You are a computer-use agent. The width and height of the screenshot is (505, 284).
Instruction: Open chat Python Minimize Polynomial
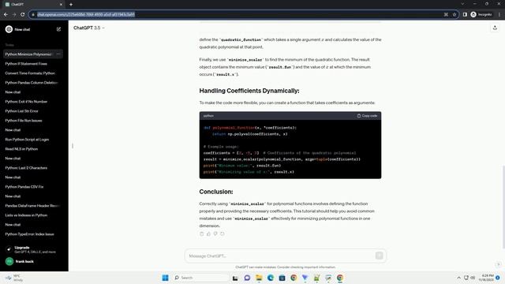tap(28, 54)
